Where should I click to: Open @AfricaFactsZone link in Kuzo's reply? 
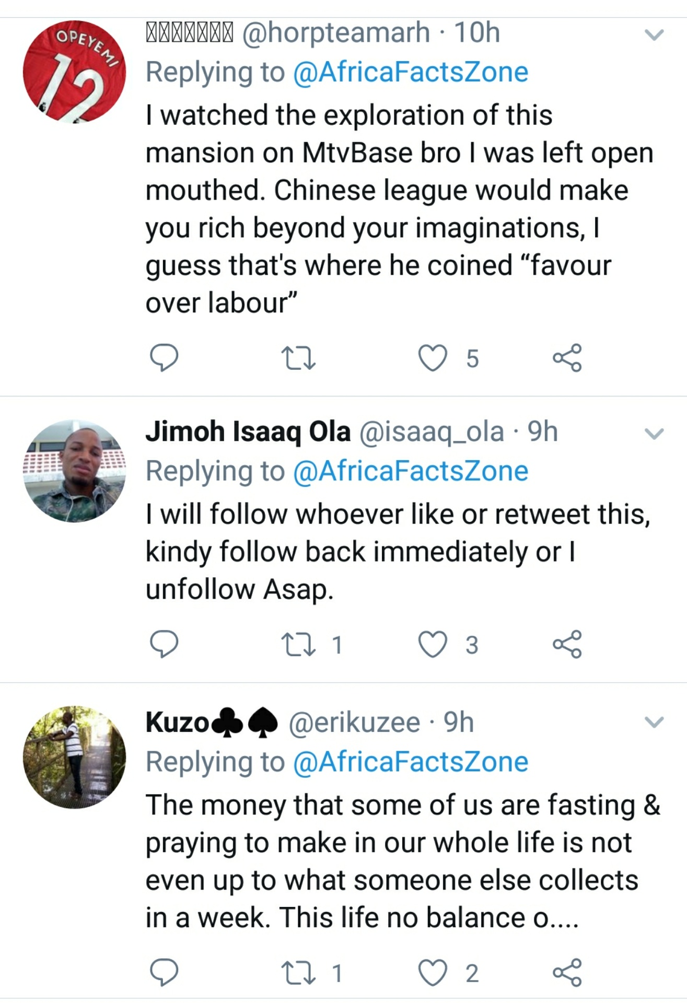tap(411, 762)
